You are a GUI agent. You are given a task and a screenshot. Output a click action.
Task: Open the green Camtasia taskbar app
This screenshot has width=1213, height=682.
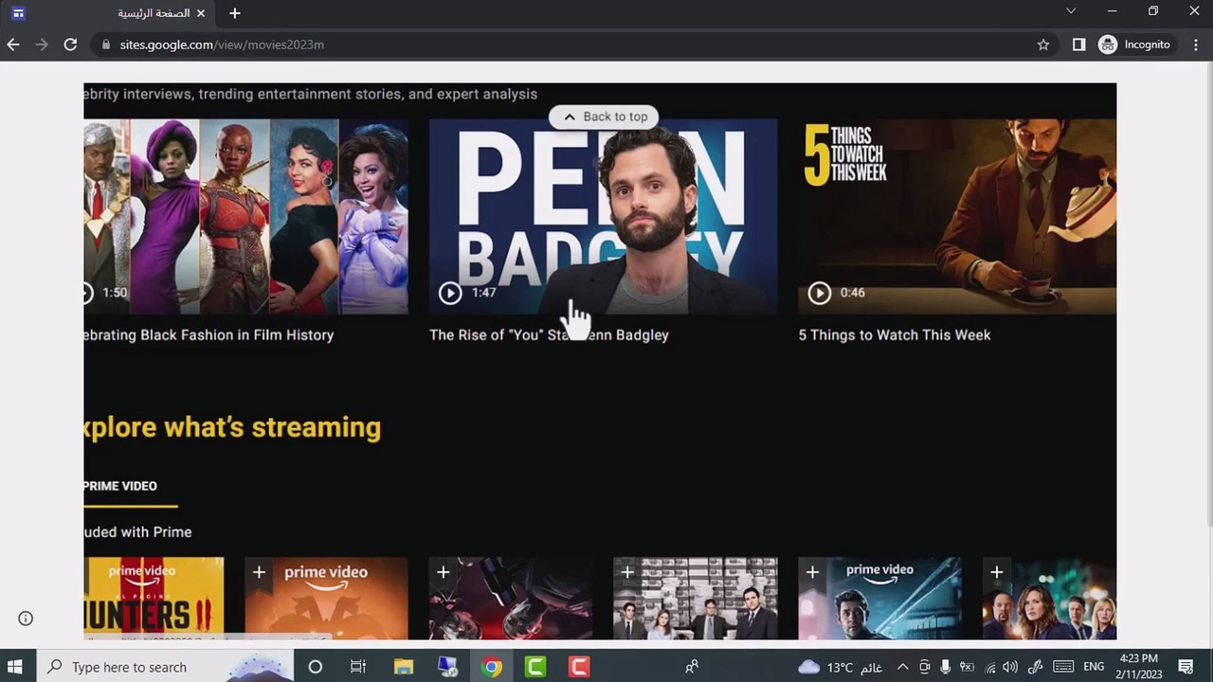(x=535, y=667)
